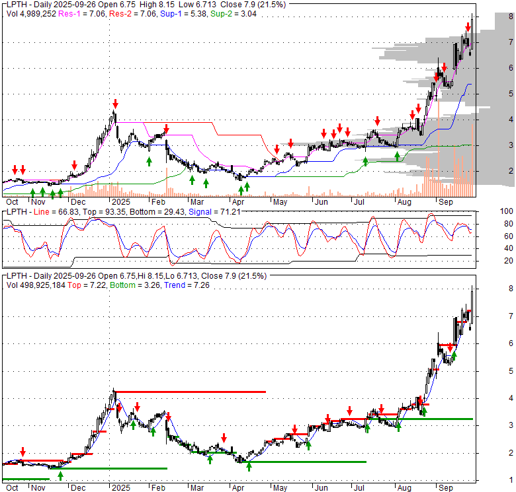Click the 80 level on the oscillator axis
This screenshot has height=492, width=516.
[x=509, y=224]
